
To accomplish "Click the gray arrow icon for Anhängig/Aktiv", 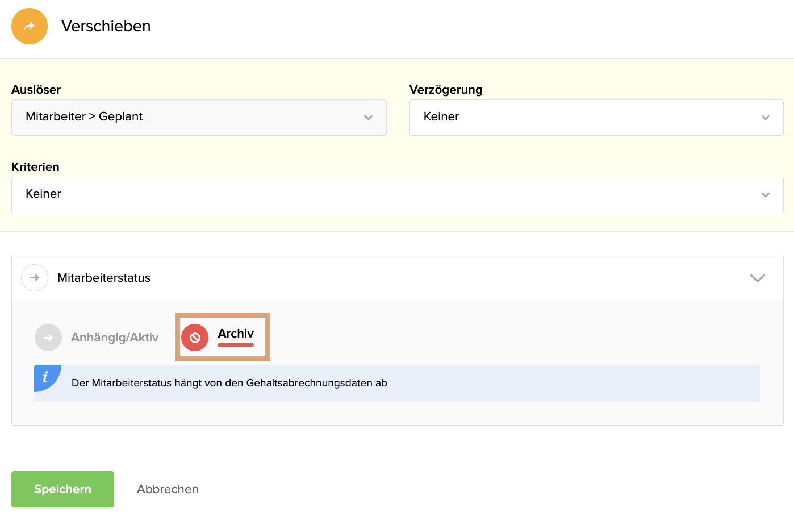I will coord(48,338).
